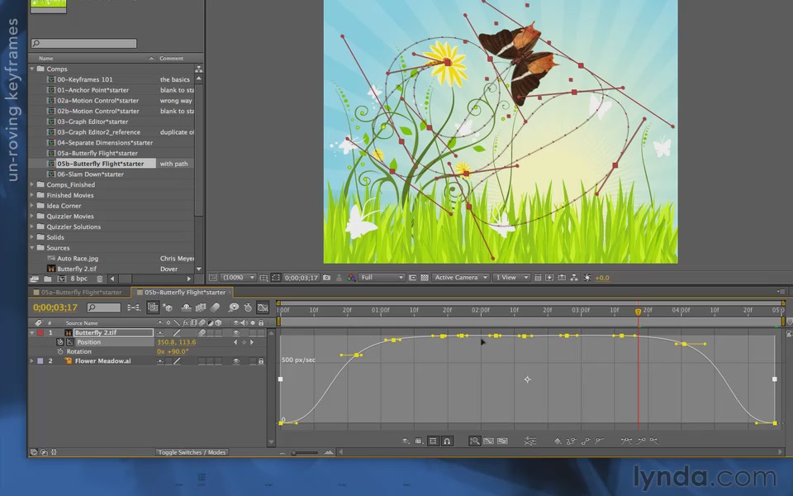
Task: Expand the Finished Movies folder
Action: 32,195
